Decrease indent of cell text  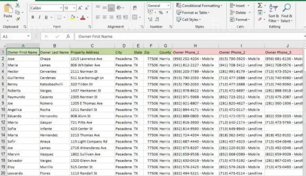click(119, 17)
